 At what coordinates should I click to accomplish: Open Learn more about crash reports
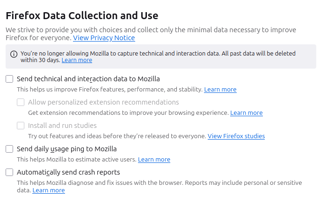[49, 190]
